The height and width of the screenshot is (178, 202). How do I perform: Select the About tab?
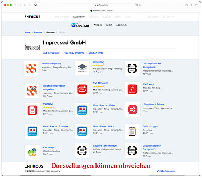[109, 25]
